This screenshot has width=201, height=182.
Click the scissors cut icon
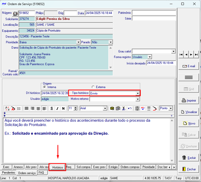(124, 109)
